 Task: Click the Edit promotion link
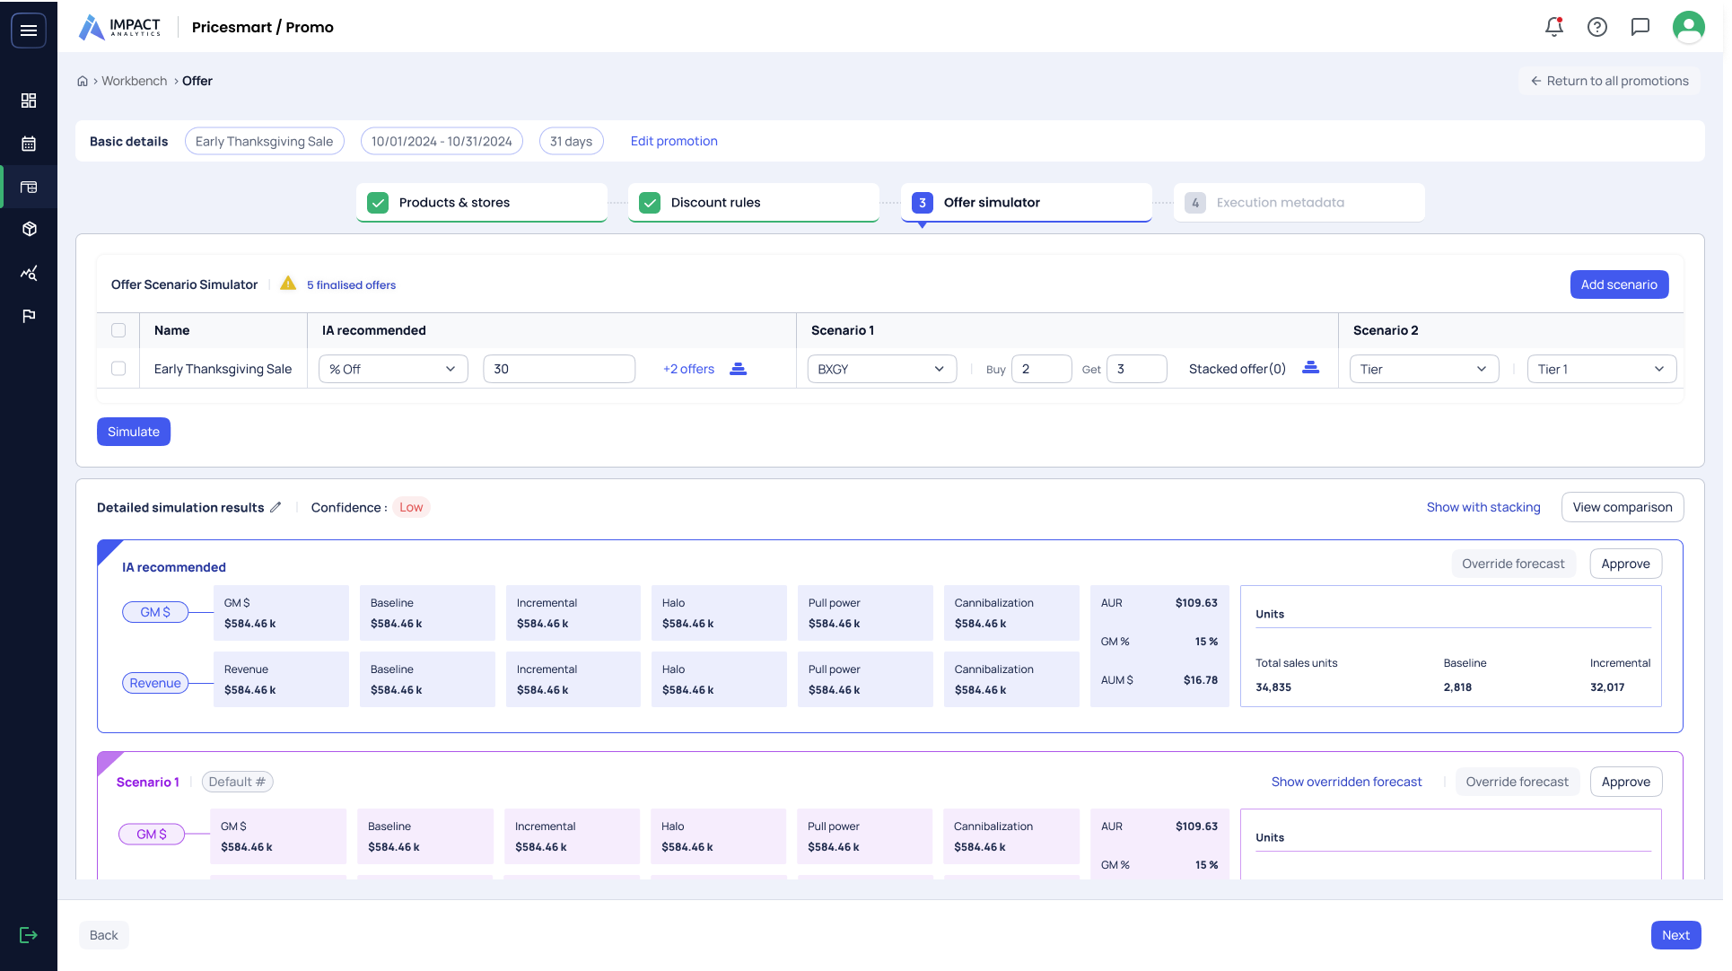tap(674, 141)
